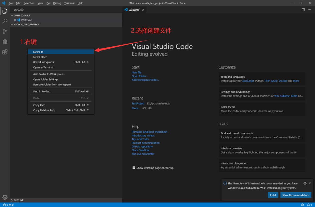Viewport: 315px width, 207px height.
Task: Open the Selection menu
Action: click(29, 3)
